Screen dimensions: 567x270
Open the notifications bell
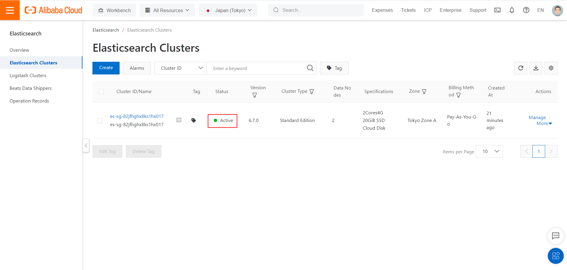coord(512,10)
